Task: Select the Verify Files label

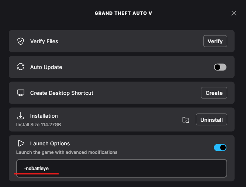Action: pyautogui.click(x=44, y=41)
